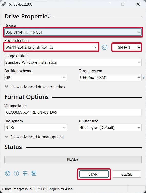Image resolution: width=146 pixels, height=193 pixels.
Task: Click the 'Using image' status bar text
Action: (37, 189)
